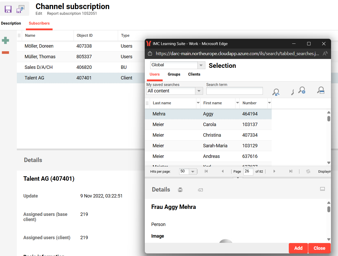Screen dimensions: 338x256
Task: Switch to the Groups tab
Action: pyautogui.click(x=174, y=74)
